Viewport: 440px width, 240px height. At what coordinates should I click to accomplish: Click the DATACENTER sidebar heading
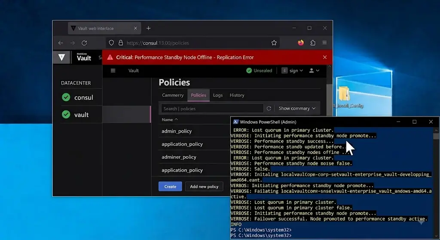coord(76,83)
